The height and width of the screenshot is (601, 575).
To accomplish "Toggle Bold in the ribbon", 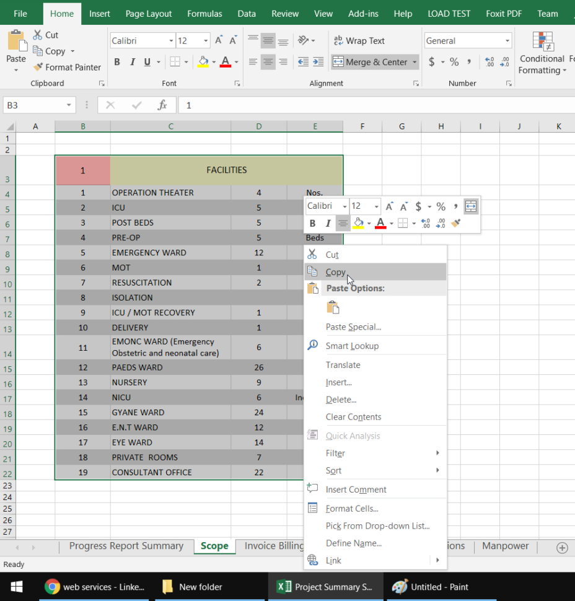I will 117,62.
